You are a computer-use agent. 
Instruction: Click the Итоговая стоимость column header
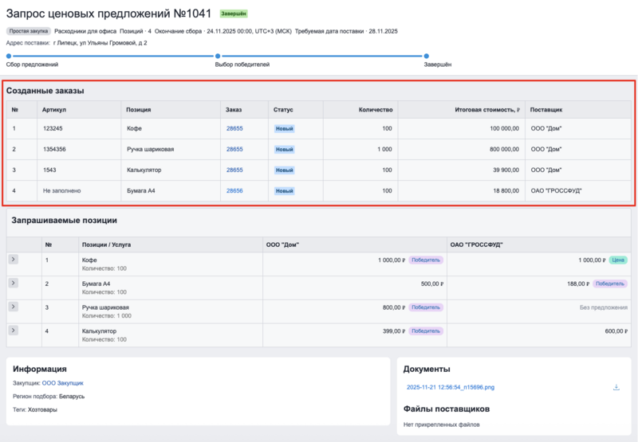[x=486, y=109]
